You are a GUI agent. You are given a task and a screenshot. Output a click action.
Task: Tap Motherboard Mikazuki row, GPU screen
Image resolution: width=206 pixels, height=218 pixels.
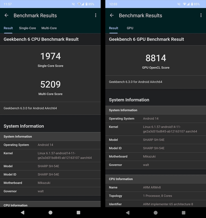156,156
